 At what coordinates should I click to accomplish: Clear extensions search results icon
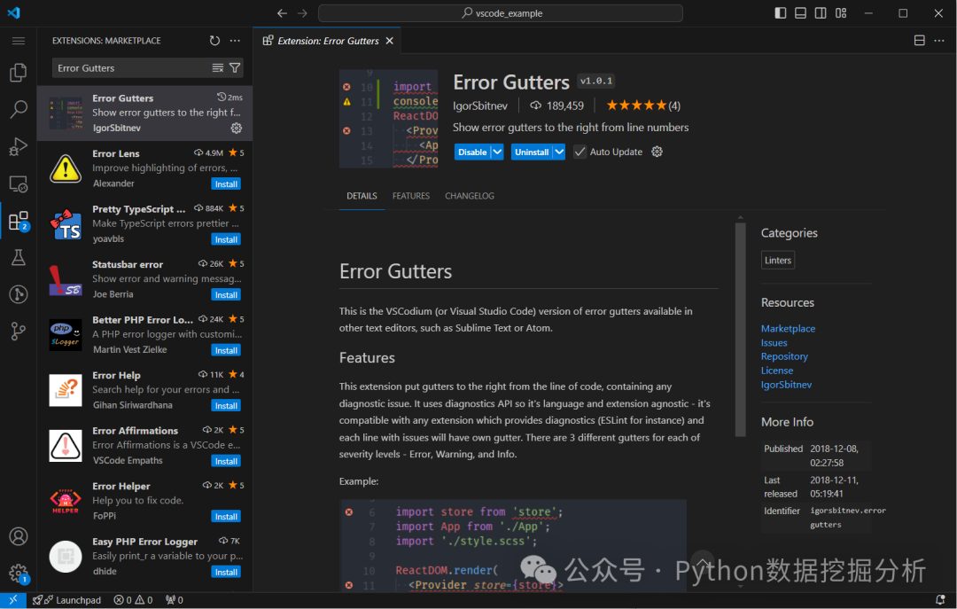click(218, 67)
